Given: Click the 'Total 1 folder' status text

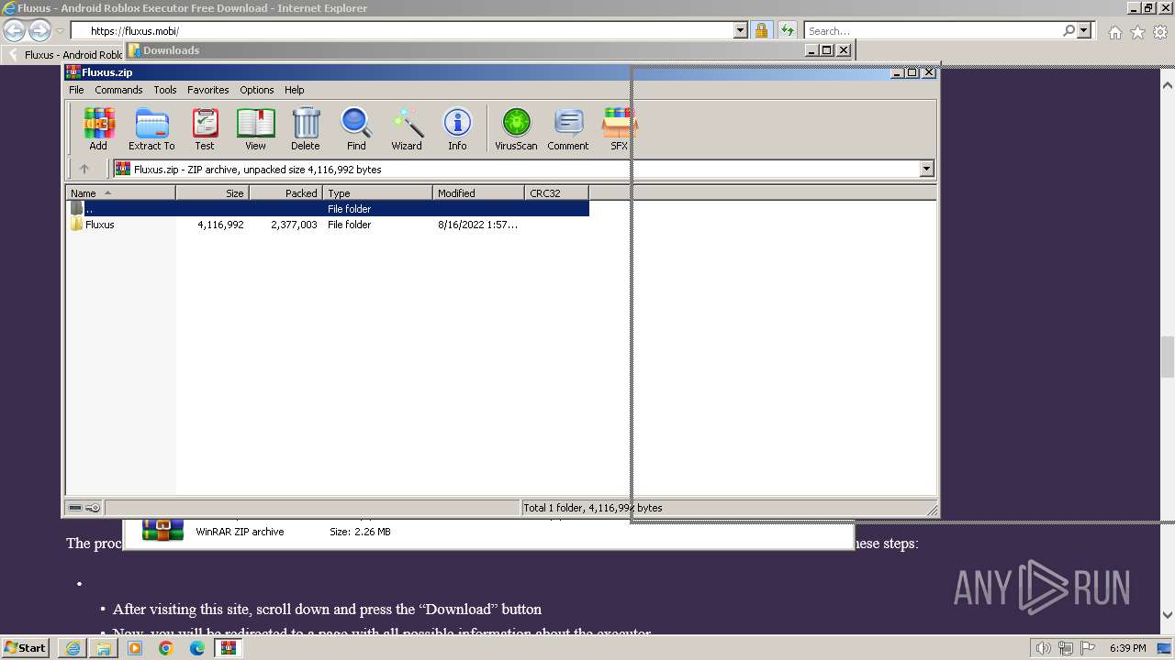Looking at the screenshot, I should pyautogui.click(x=592, y=508).
